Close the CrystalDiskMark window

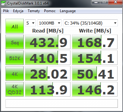point(116,2)
